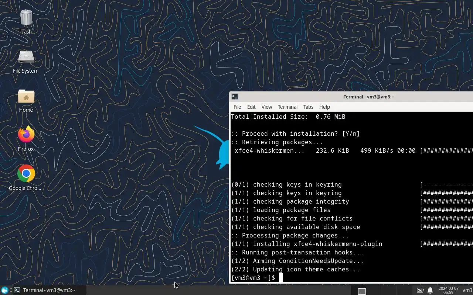Open the Tabs menu in Terminal
473x295 pixels.
[x=308, y=107]
